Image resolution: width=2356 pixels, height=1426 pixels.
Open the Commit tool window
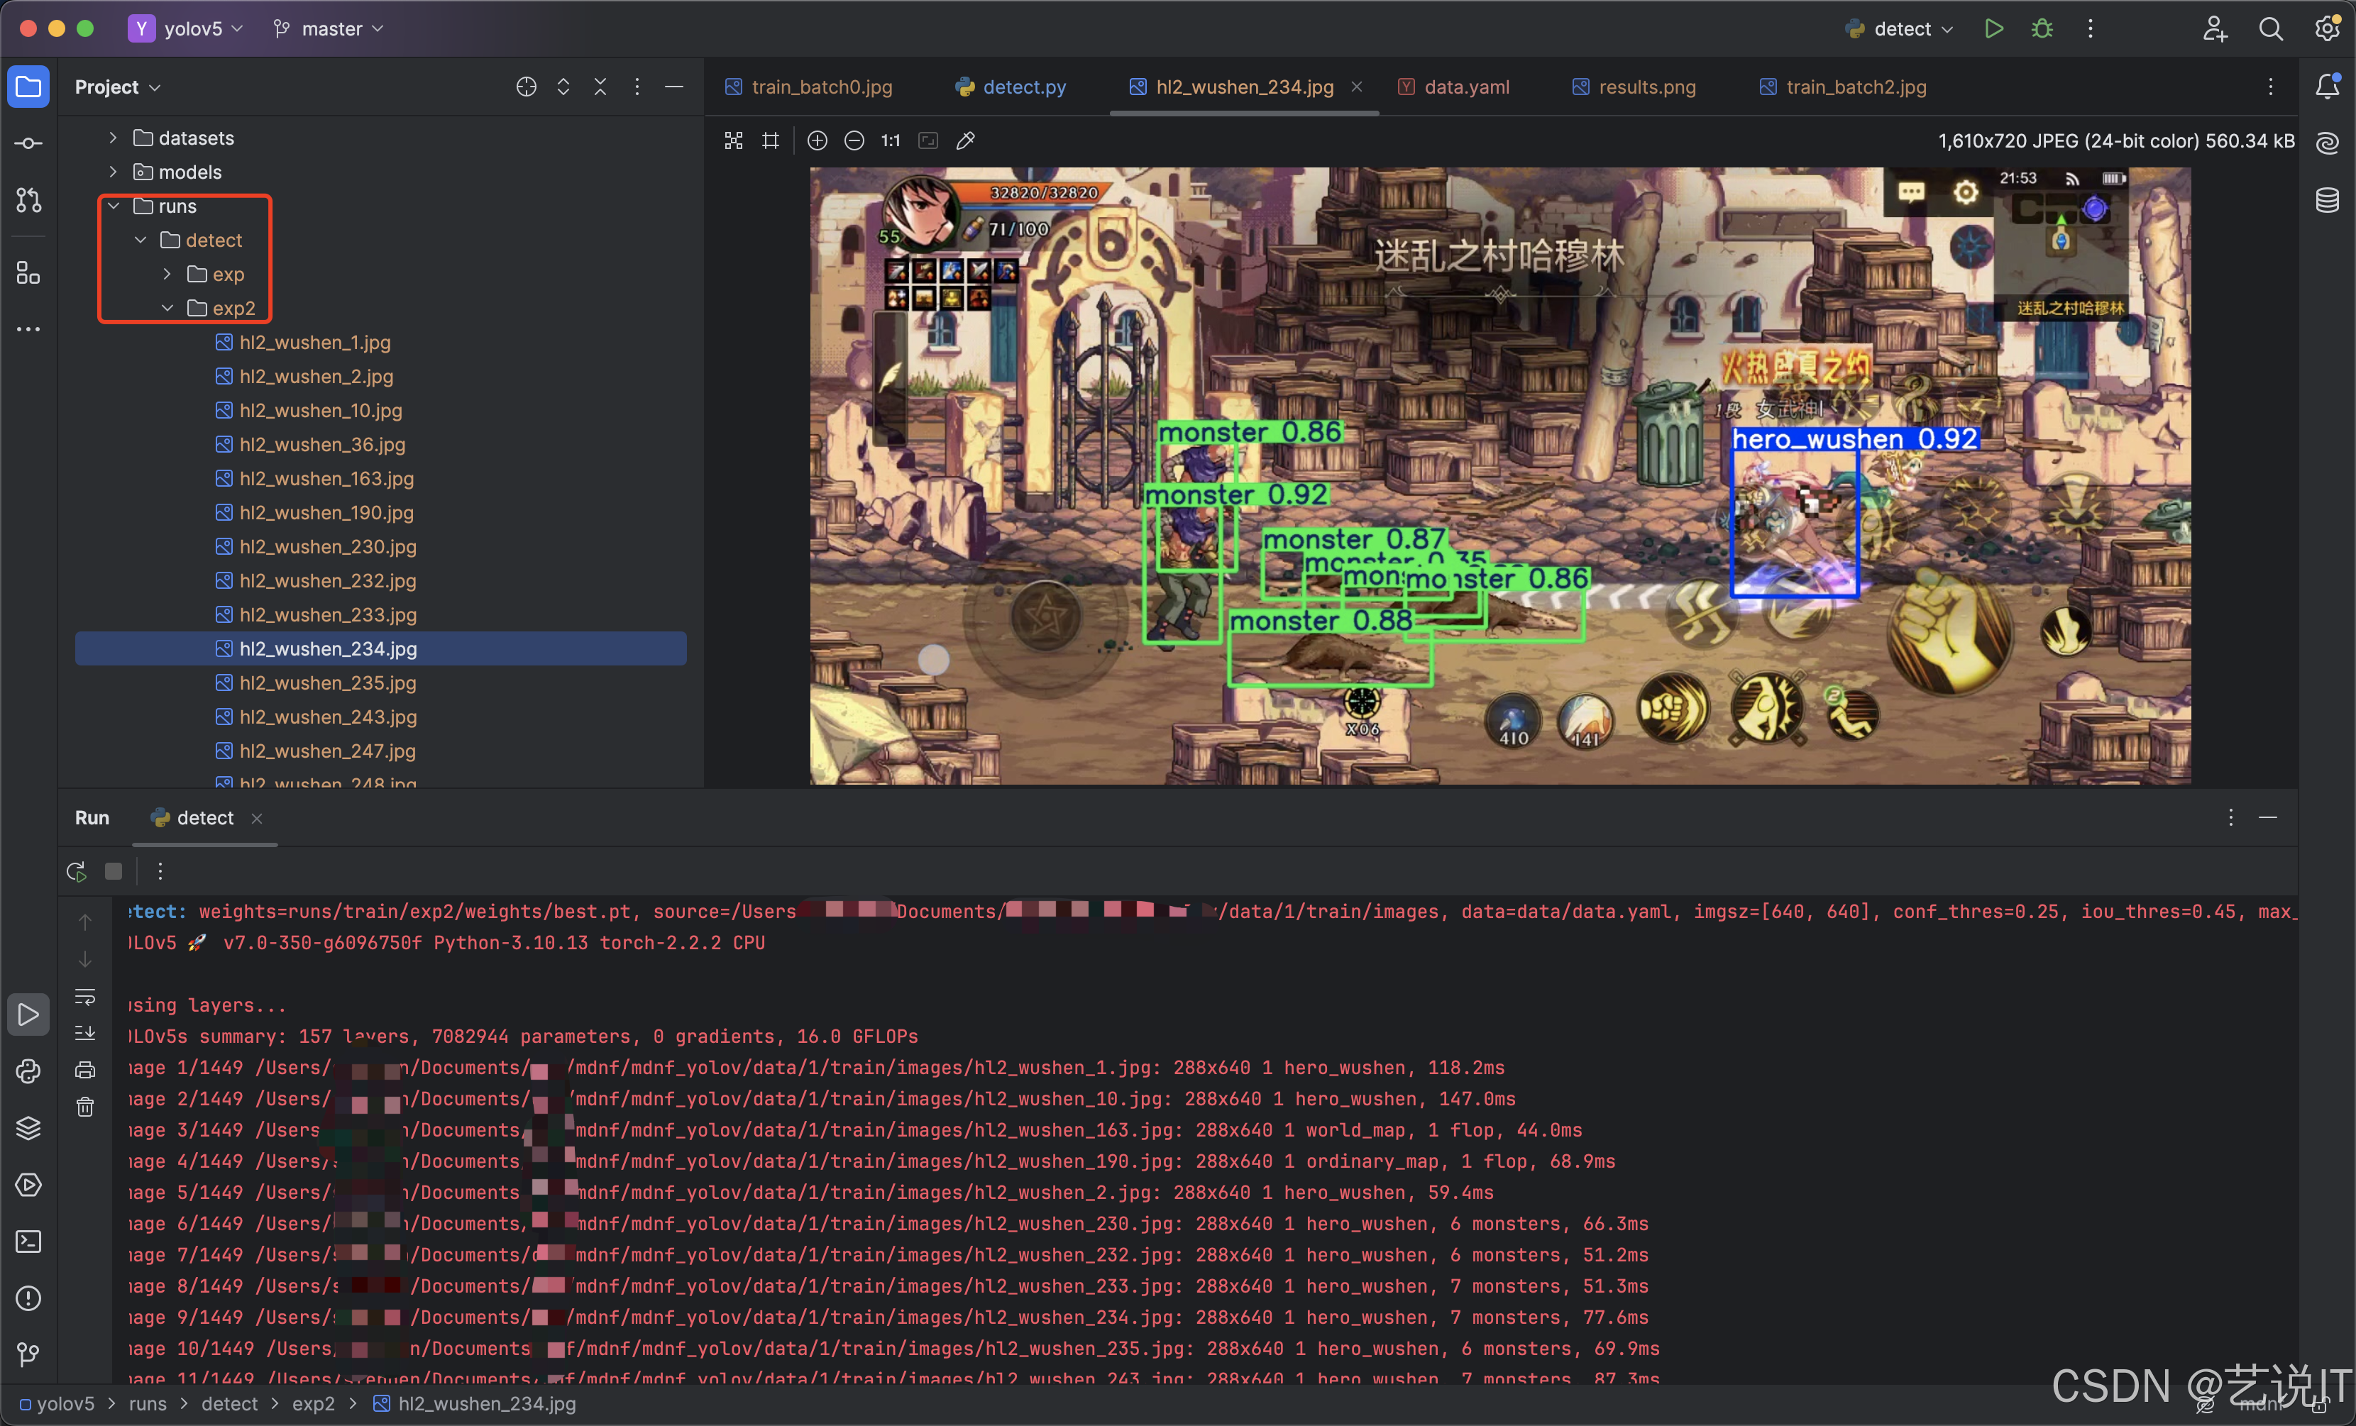(x=28, y=143)
